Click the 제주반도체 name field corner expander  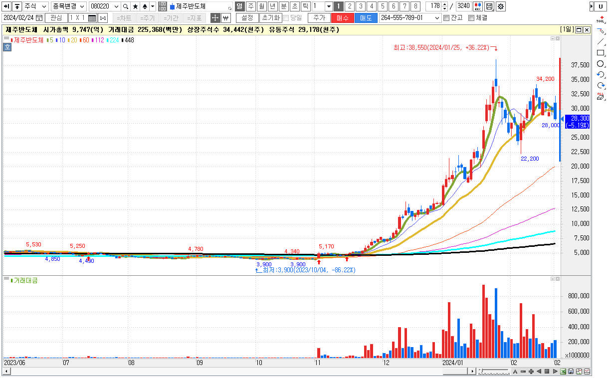(x=230, y=9)
